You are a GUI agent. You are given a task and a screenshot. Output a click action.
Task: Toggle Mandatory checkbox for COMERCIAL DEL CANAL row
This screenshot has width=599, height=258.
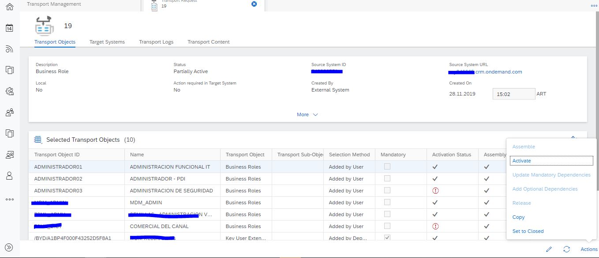point(387,226)
